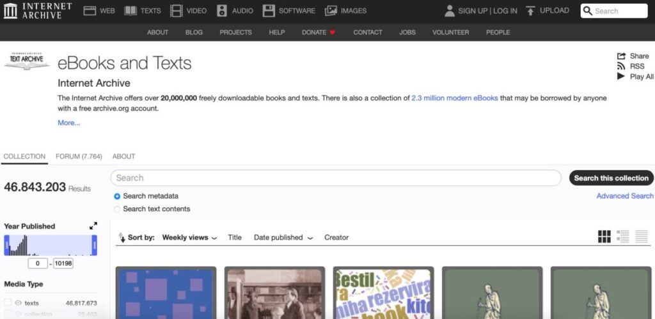Click the collection search input field

(x=336, y=178)
